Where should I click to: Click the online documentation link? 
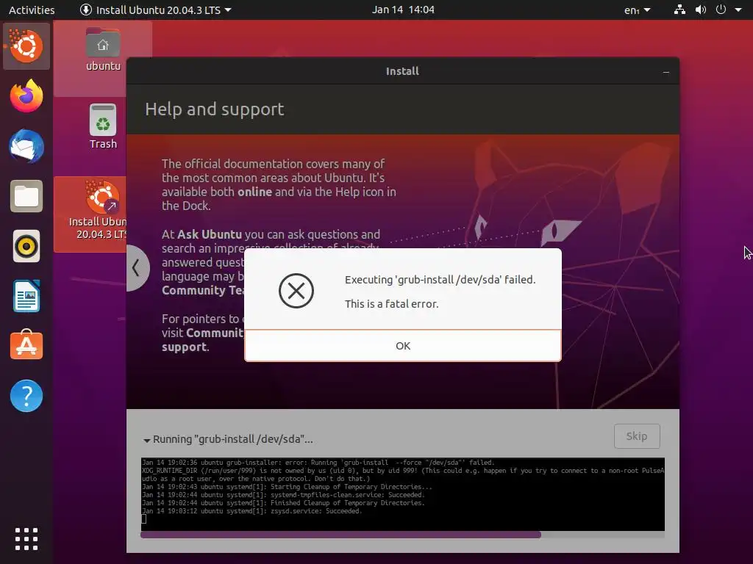coord(254,192)
